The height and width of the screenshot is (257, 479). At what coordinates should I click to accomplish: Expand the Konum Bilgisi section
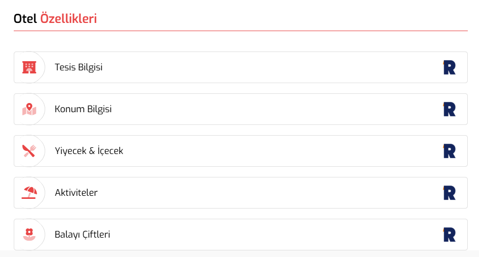click(241, 109)
